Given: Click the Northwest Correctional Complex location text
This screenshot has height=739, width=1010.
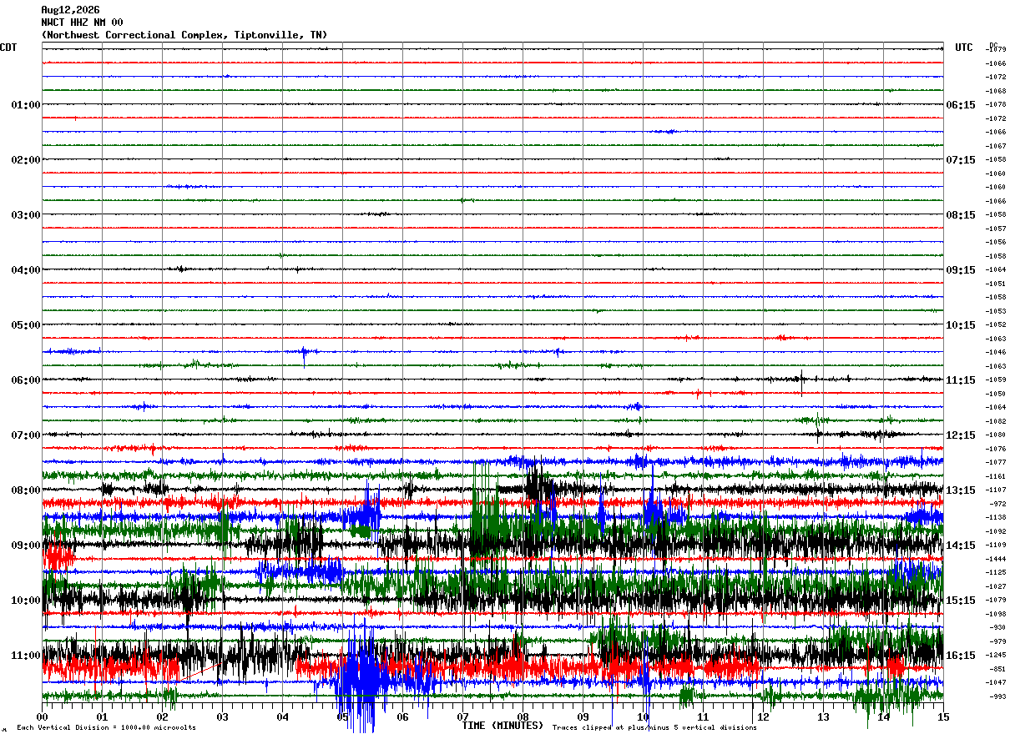Looking at the screenshot, I should tap(184, 35).
